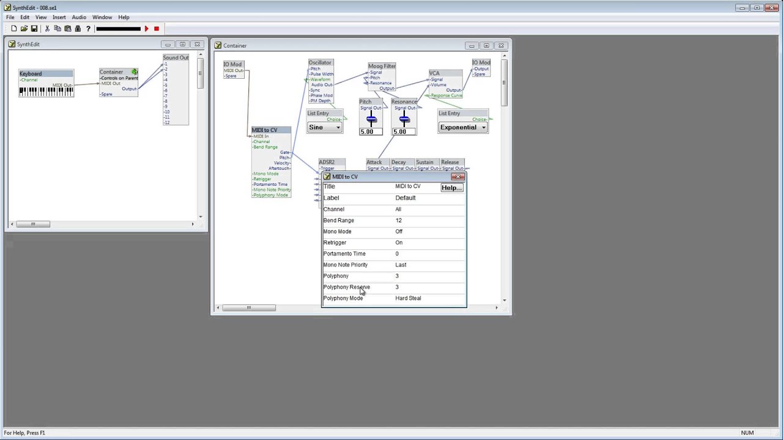Viewport: 783px width, 440px height.
Task: Click the Resonance value field showing 5.00
Action: (404, 131)
